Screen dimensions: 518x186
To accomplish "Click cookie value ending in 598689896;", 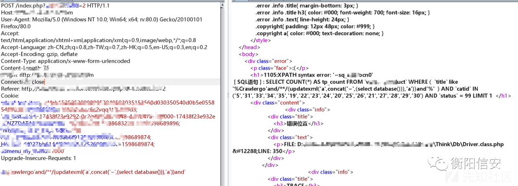I will point(91,123).
